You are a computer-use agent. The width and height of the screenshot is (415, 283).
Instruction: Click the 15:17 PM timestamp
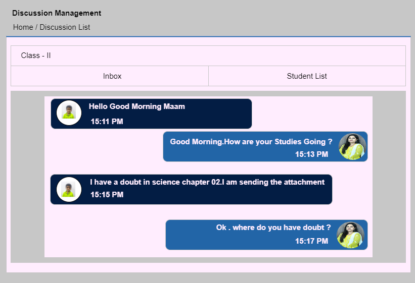(x=311, y=241)
